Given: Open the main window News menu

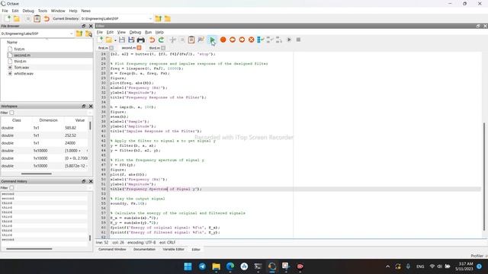Looking at the screenshot, I should pyautogui.click(x=86, y=11).
